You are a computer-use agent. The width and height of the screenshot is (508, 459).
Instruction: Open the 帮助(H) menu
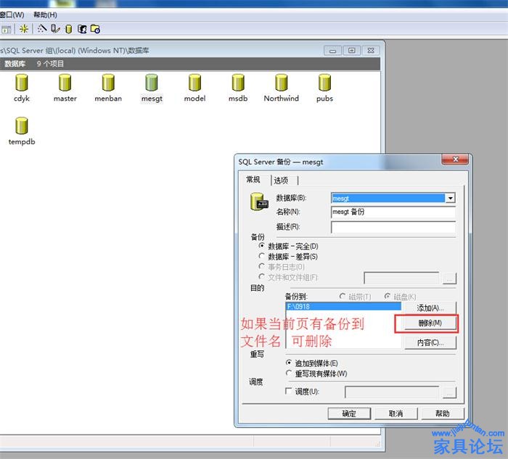pyautogui.click(x=45, y=15)
